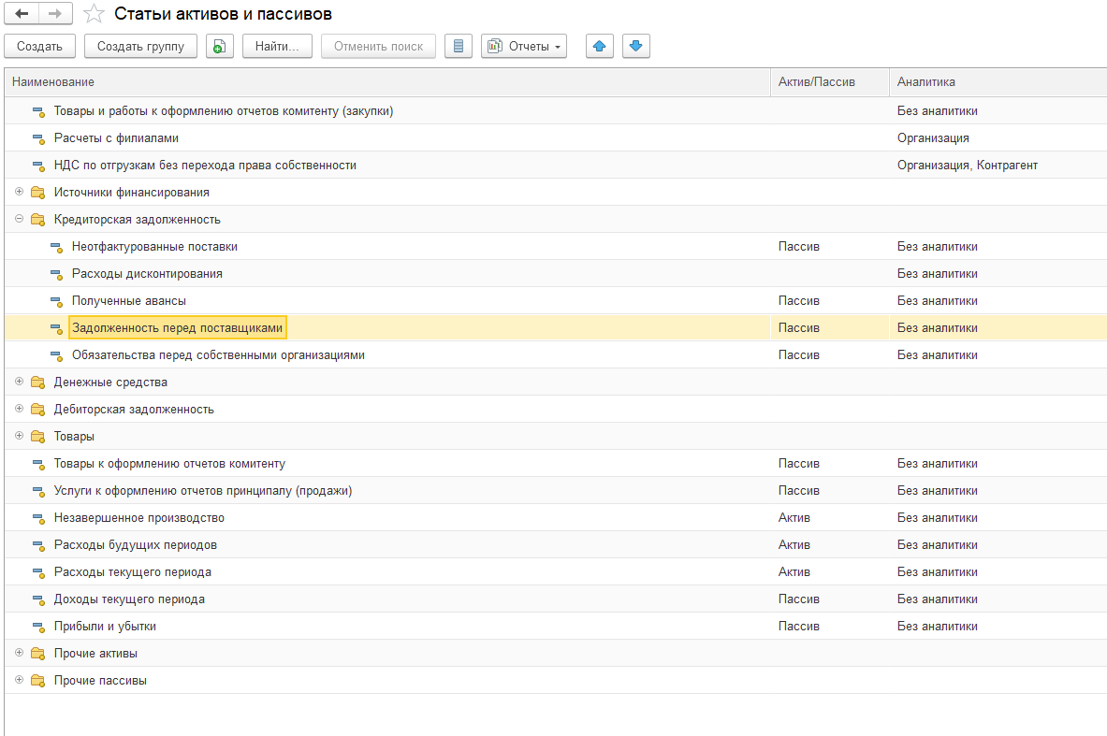Collapse the Кредиторская задолженность group
1107x736 pixels.
(19, 219)
